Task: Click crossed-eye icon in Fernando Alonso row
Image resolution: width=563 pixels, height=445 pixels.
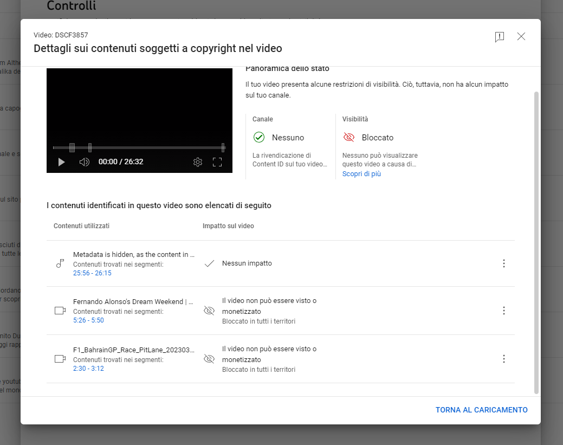Action: [x=209, y=311]
